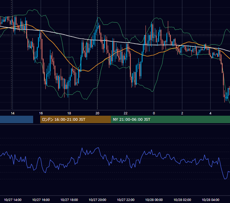Screen dimensions: 230x203
Task: Click the 16 hour label on the axis
Action: click(x=41, y=113)
